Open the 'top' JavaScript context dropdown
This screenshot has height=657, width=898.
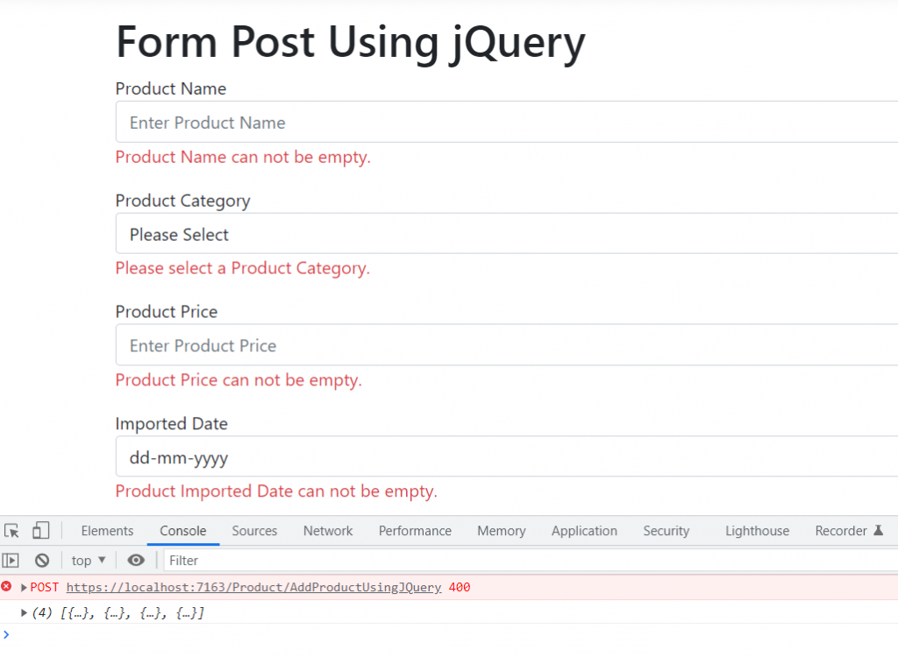click(89, 561)
